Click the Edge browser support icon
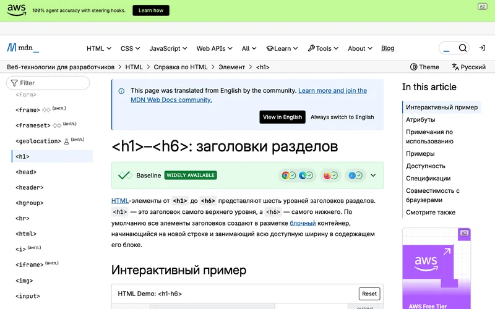 coord(303,176)
